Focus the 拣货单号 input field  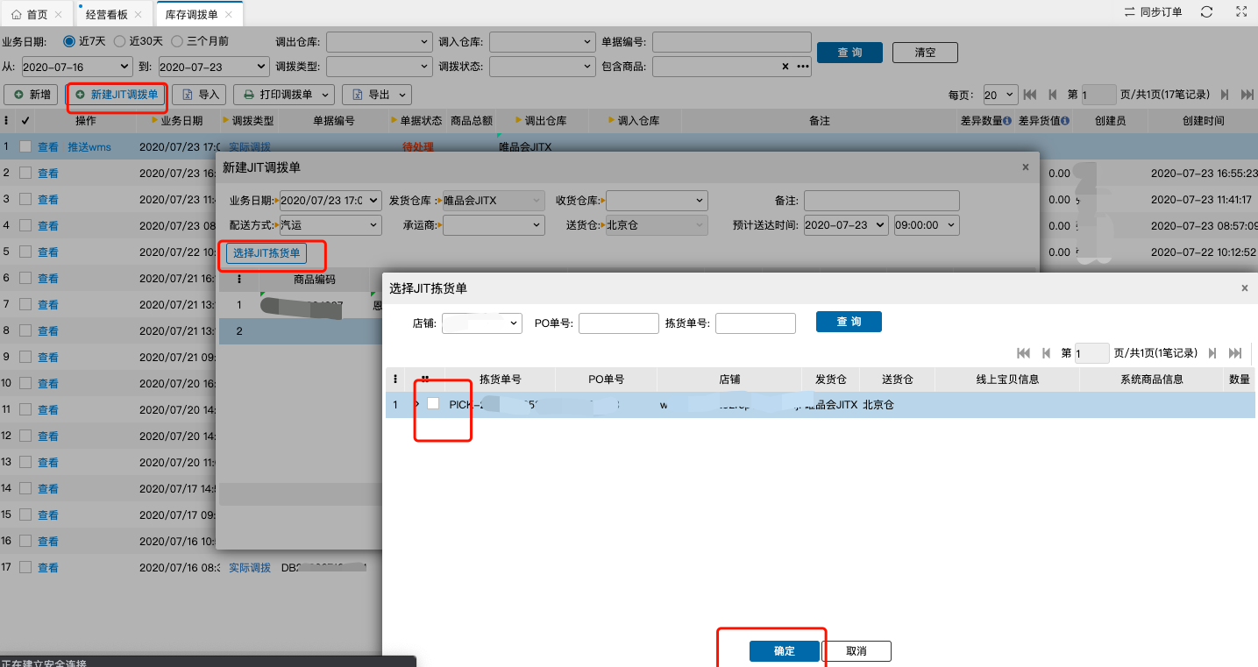[x=756, y=323]
